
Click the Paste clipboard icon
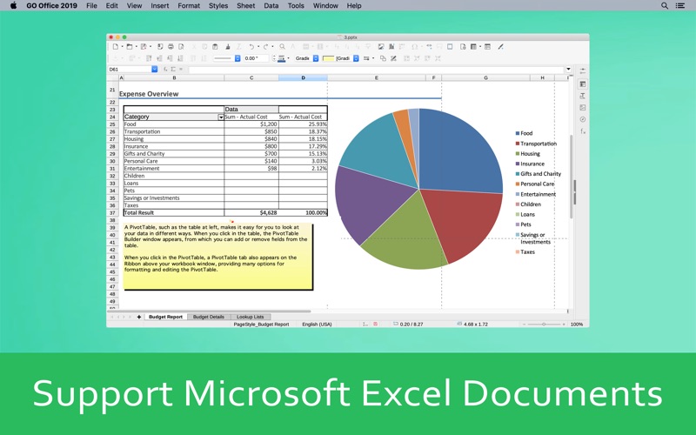215,47
